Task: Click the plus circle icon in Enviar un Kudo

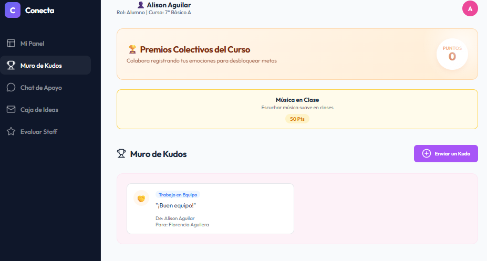Action: 427,154
